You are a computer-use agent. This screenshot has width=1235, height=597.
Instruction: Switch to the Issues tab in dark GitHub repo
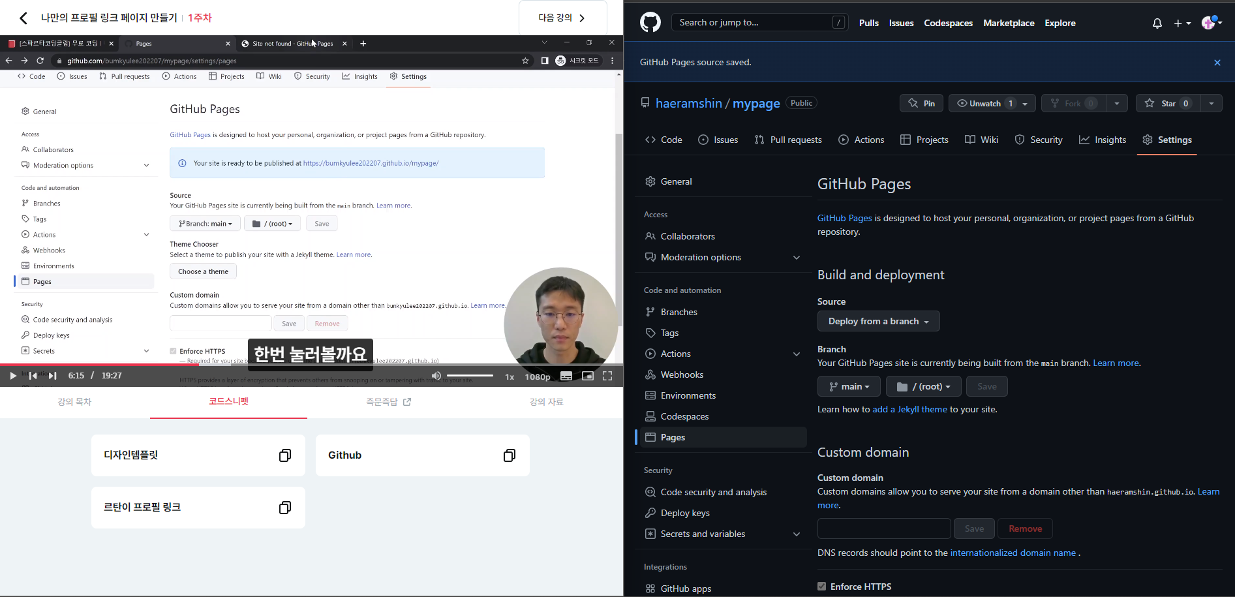(x=718, y=140)
